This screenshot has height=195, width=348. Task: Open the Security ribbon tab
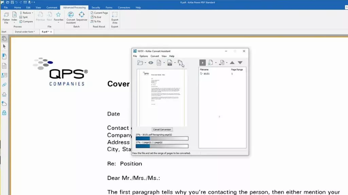[x=96, y=7]
